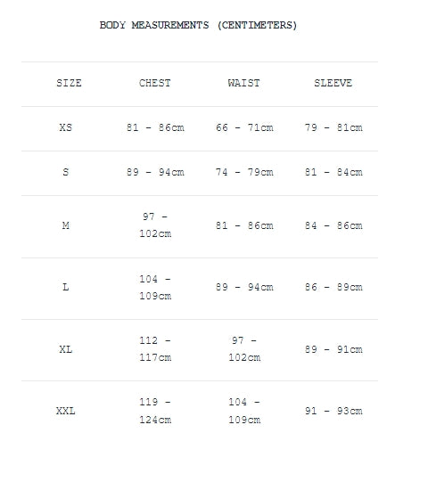Select the 66 - 71cm waist value
The image size is (436, 482).
click(x=244, y=127)
